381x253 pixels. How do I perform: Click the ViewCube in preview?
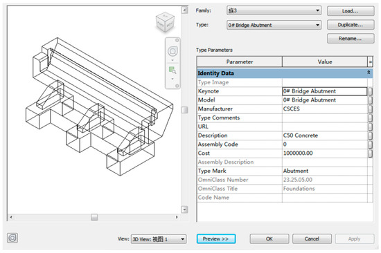[165, 23]
